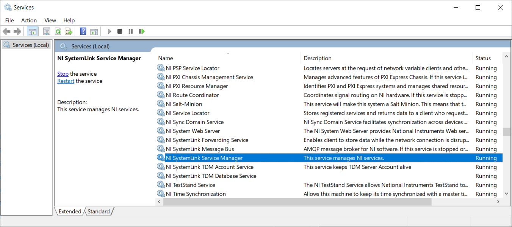Viewport: 512px width, 227px height.
Task: Switch to the Standard tab
Action: click(x=99, y=211)
